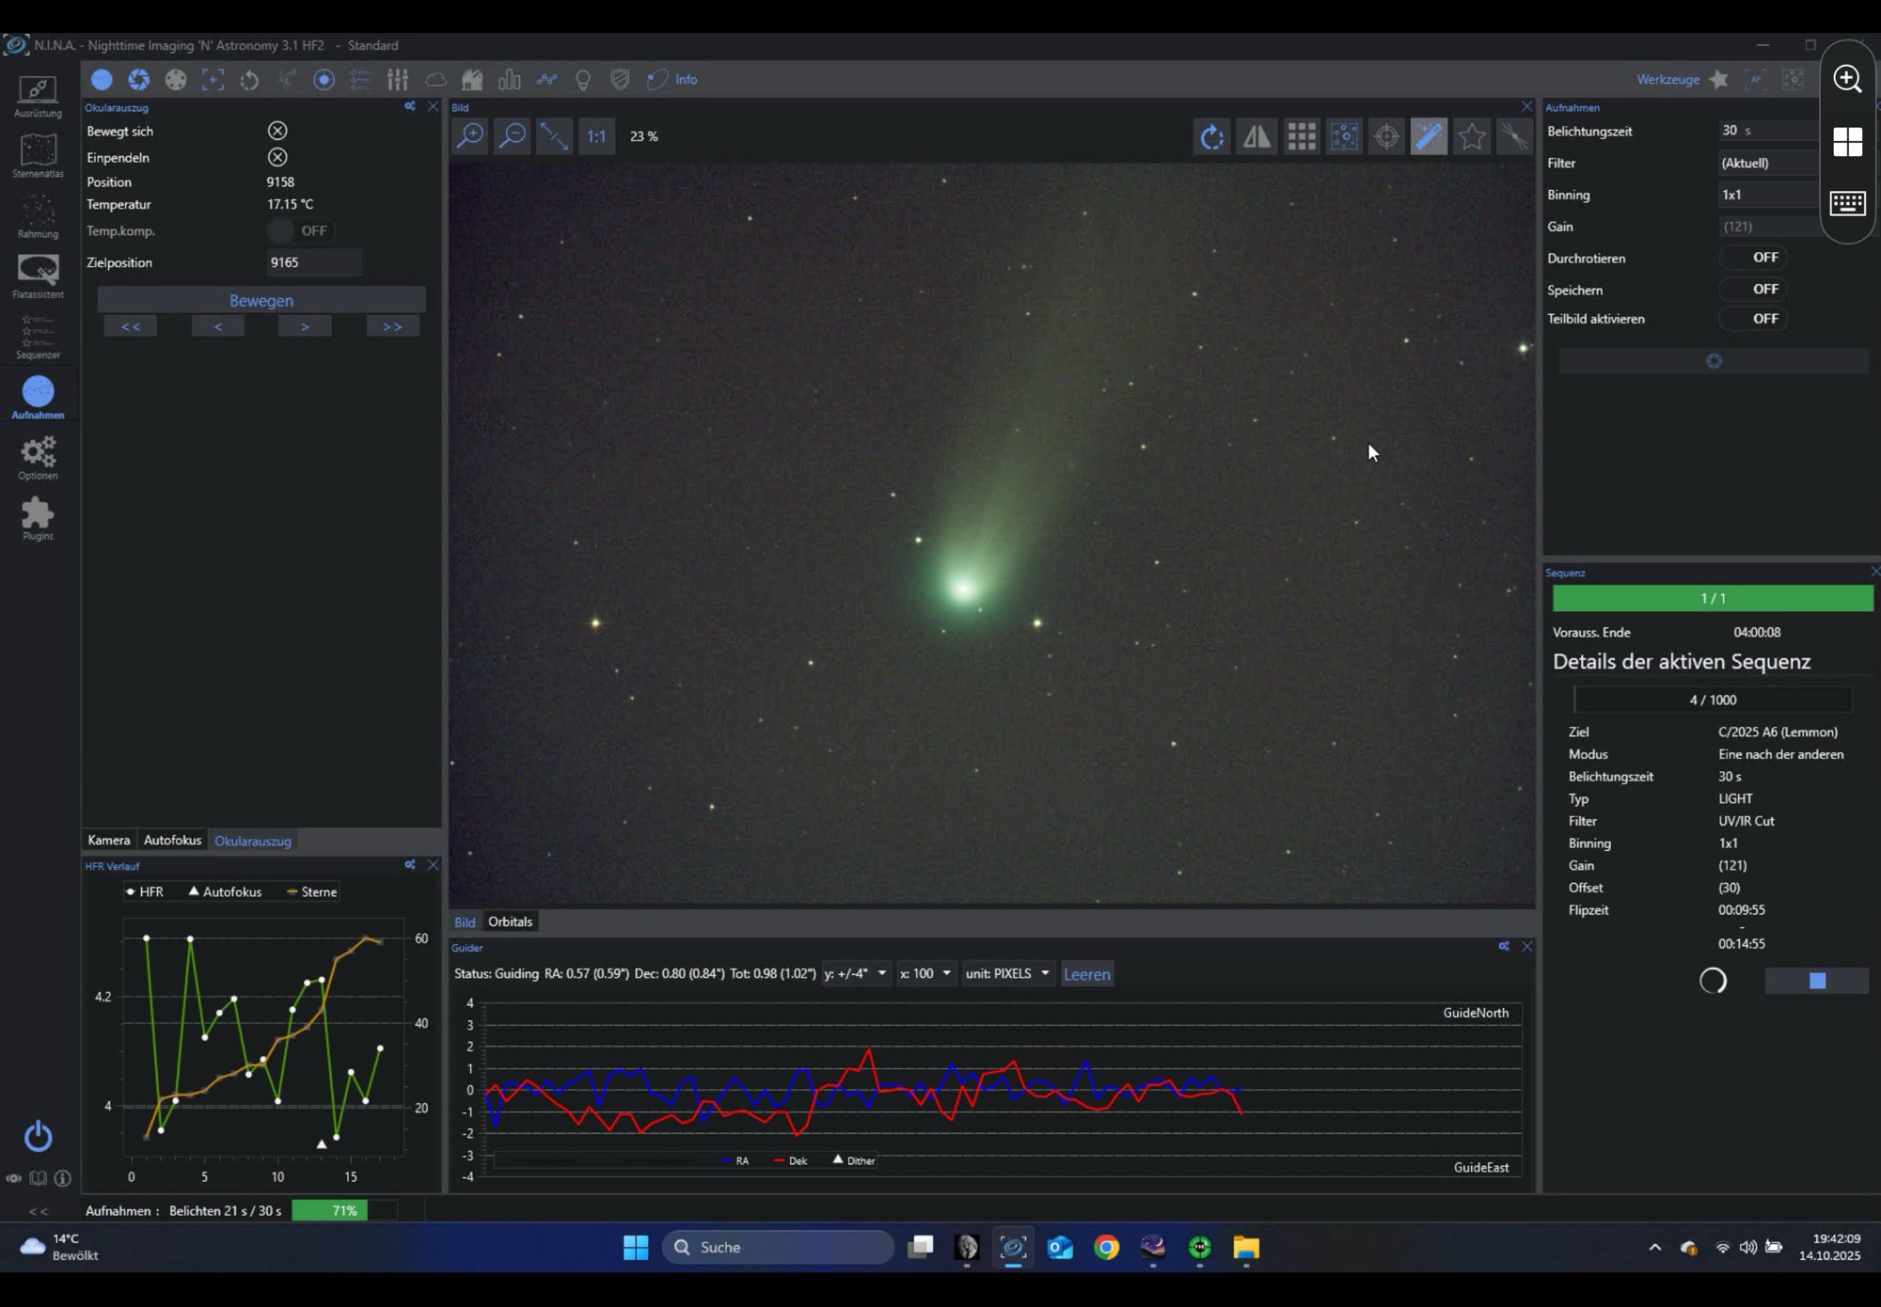This screenshot has width=1881, height=1307.
Task: Click the zoom in magnifier icon
Action: click(x=469, y=136)
